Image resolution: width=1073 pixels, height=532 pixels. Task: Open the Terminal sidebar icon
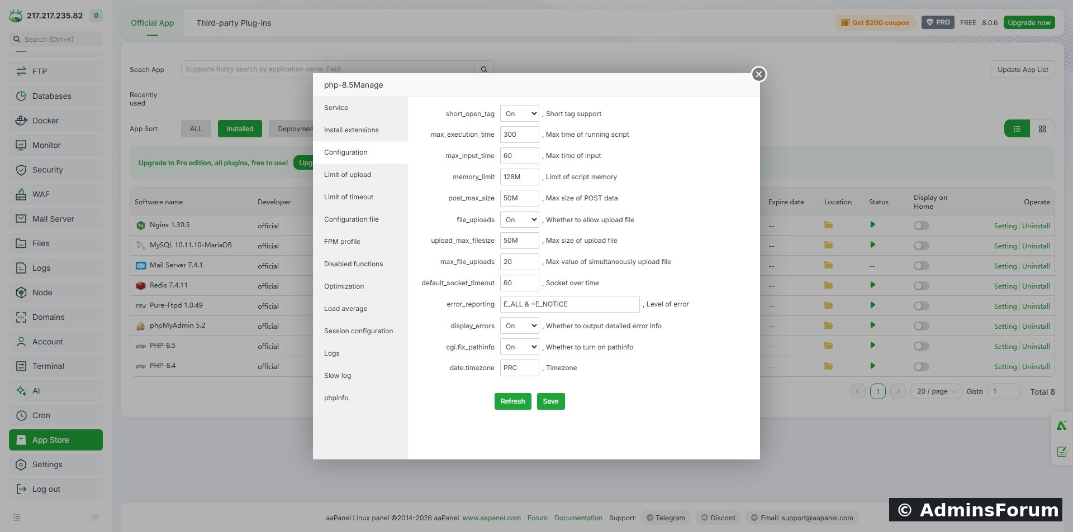pyautogui.click(x=21, y=366)
